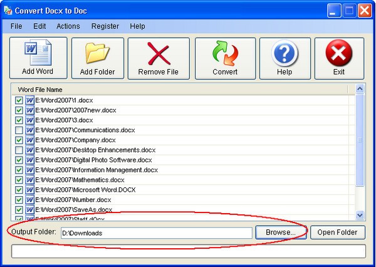
Task: Toggle the Microsoft Word.DOCX checkbox
Action: pos(19,190)
